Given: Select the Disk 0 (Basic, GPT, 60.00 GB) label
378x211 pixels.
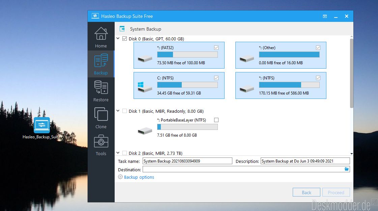Looking at the screenshot, I should pos(156,39).
